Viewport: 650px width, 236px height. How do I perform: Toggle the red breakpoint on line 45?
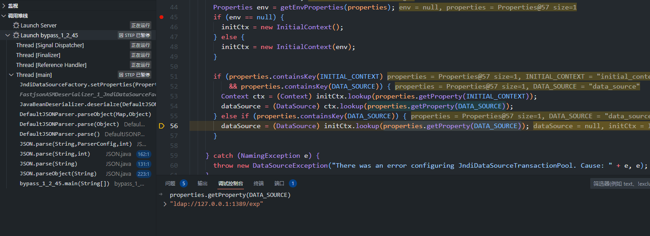pos(162,17)
